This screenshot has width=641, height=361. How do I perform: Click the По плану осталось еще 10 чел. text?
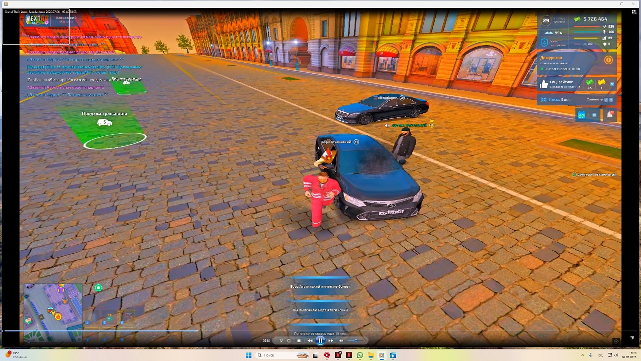(320, 333)
